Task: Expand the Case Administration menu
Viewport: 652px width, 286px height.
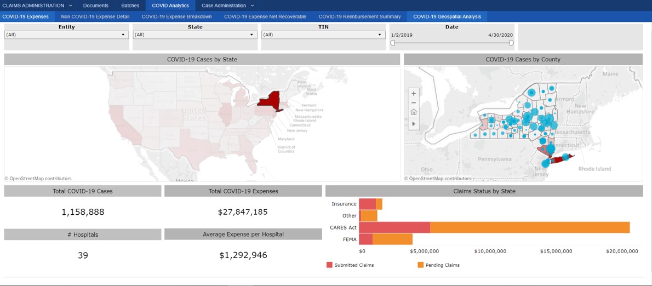Action: pyautogui.click(x=227, y=5)
